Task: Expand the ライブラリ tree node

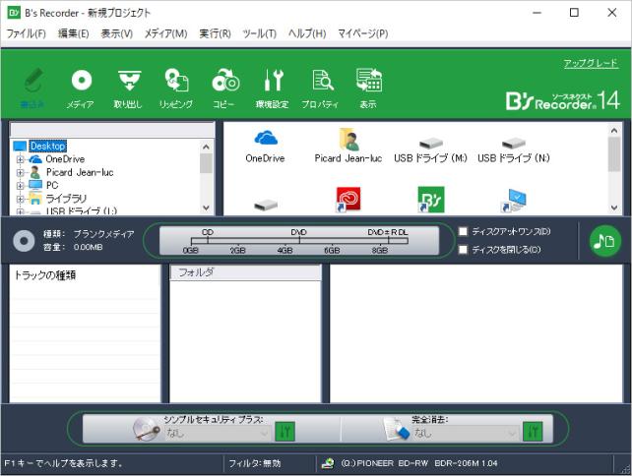Action: [x=20, y=199]
